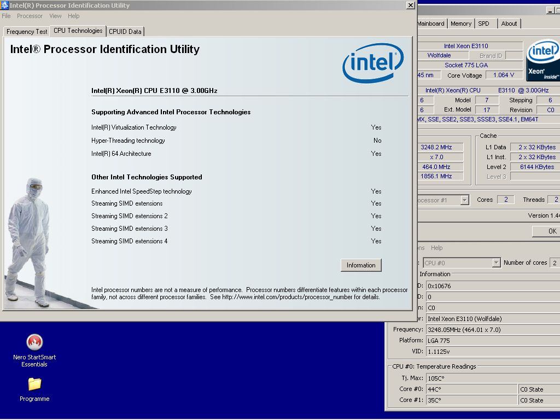
Task: Click the rated FSB value 1856.1 MHz
Action: tap(440, 176)
